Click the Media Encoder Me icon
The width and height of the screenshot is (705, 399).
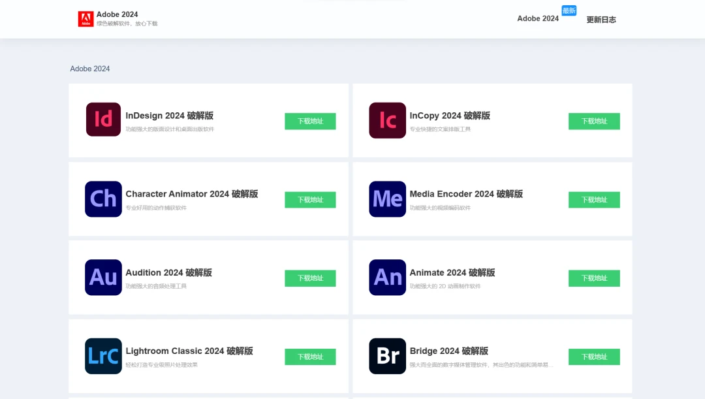[388, 199]
